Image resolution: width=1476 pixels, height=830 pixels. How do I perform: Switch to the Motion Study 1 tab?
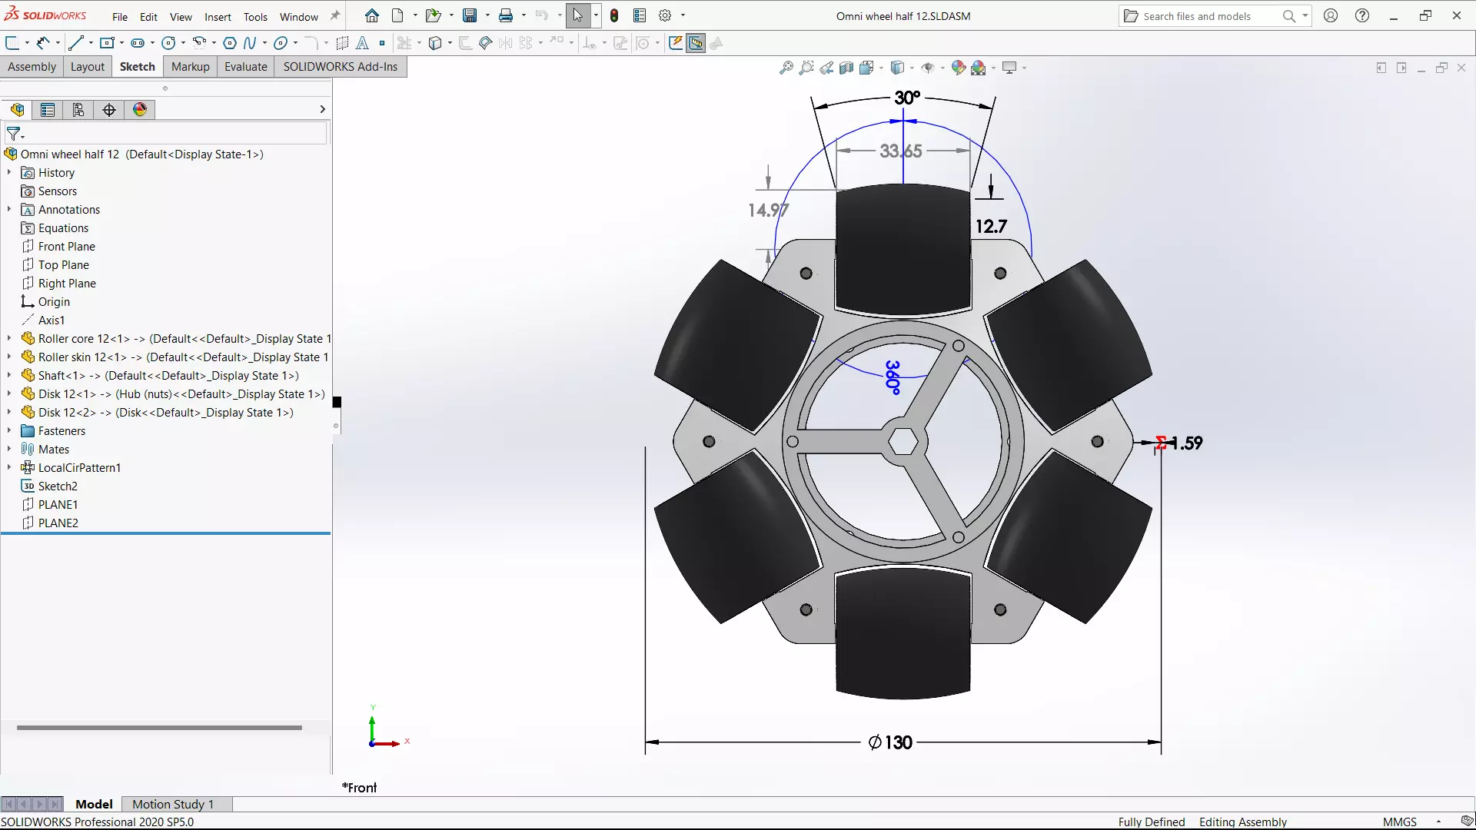point(173,804)
